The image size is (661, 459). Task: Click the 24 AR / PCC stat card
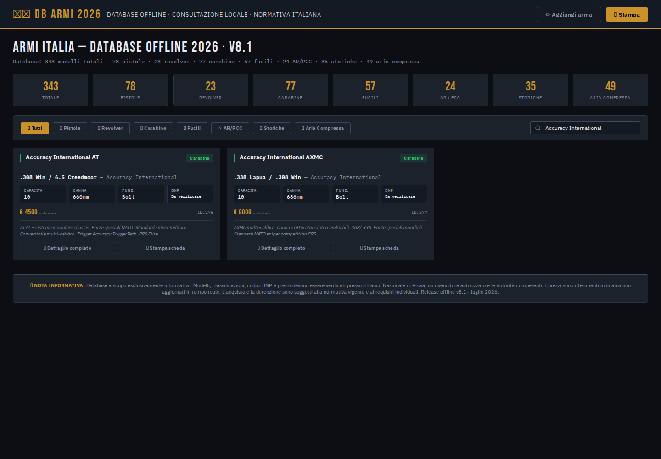click(x=450, y=90)
